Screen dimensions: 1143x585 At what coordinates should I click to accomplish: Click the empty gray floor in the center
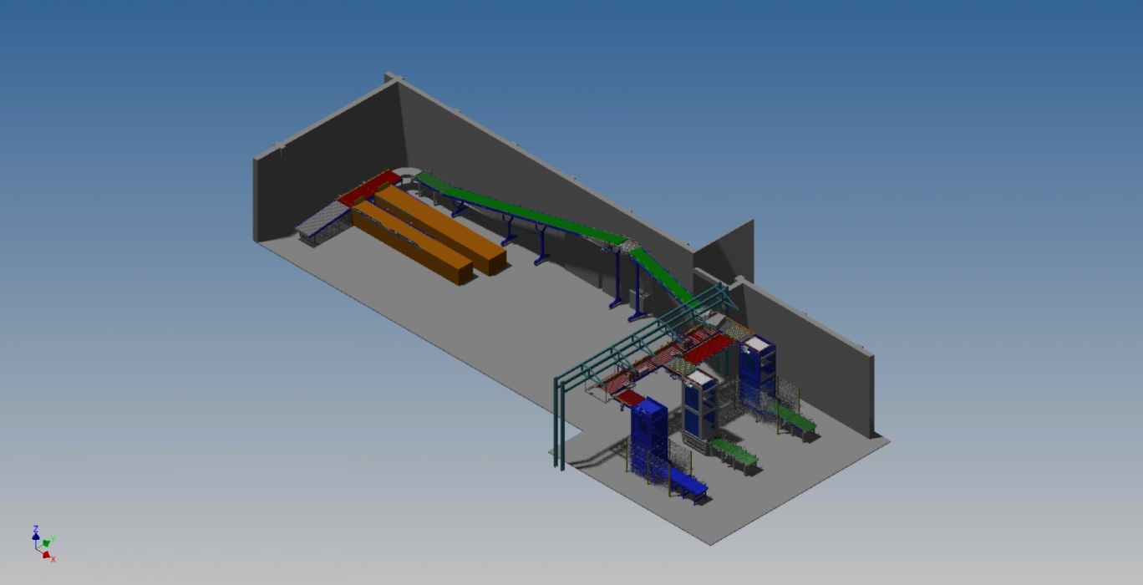click(501, 334)
